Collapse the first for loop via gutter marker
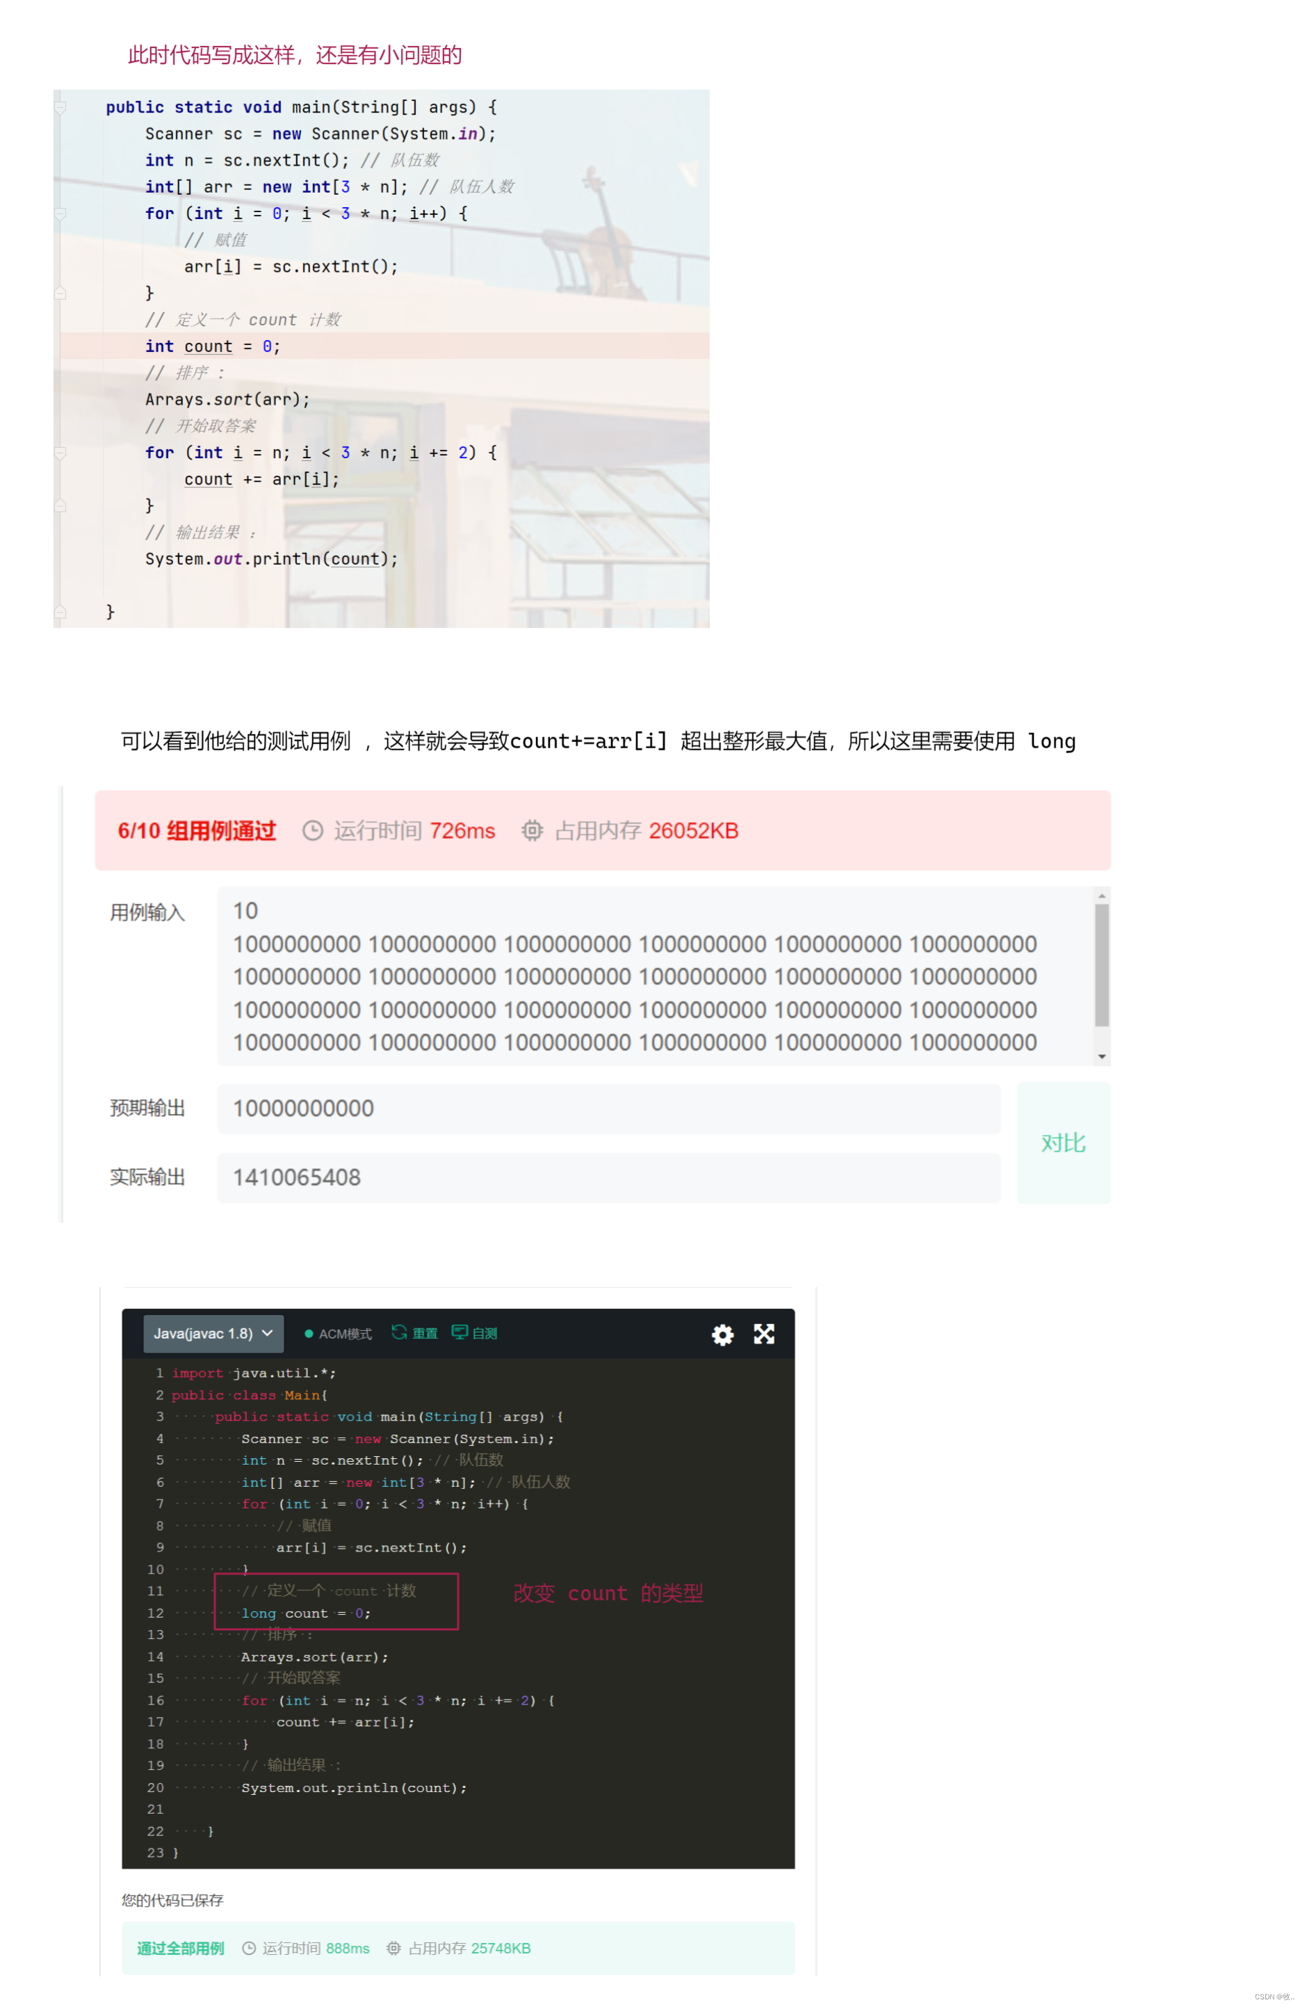The image size is (1305, 2007). tap(60, 213)
